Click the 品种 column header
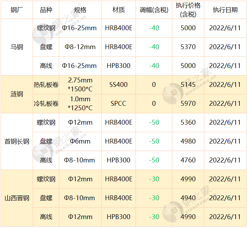The height and width of the screenshot is (228, 249). 46,10
